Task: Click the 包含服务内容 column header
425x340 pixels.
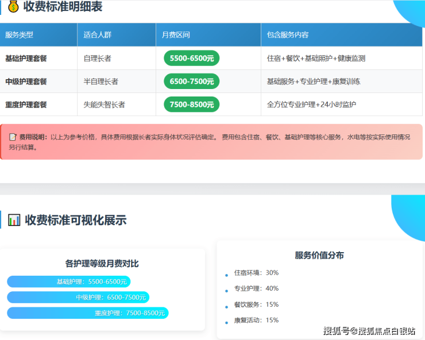Action: click(288, 35)
